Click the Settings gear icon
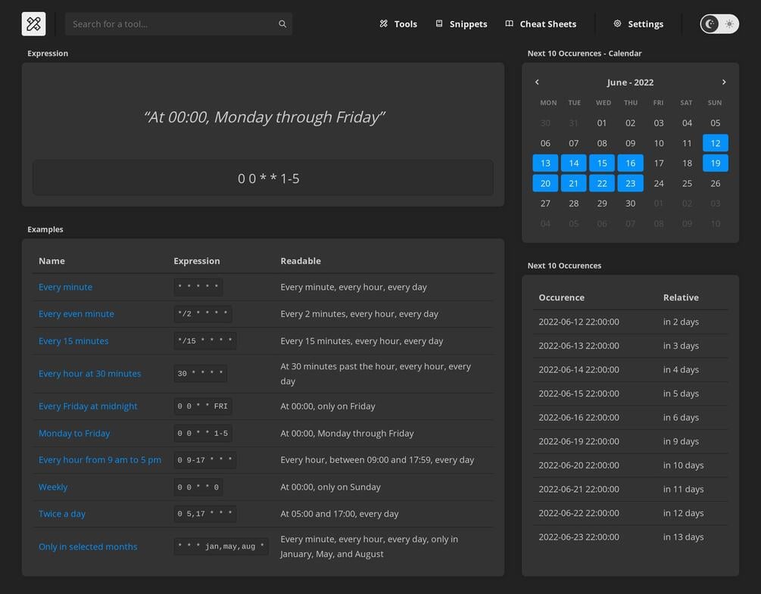Screen dimensions: 761x594 (618, 24)
